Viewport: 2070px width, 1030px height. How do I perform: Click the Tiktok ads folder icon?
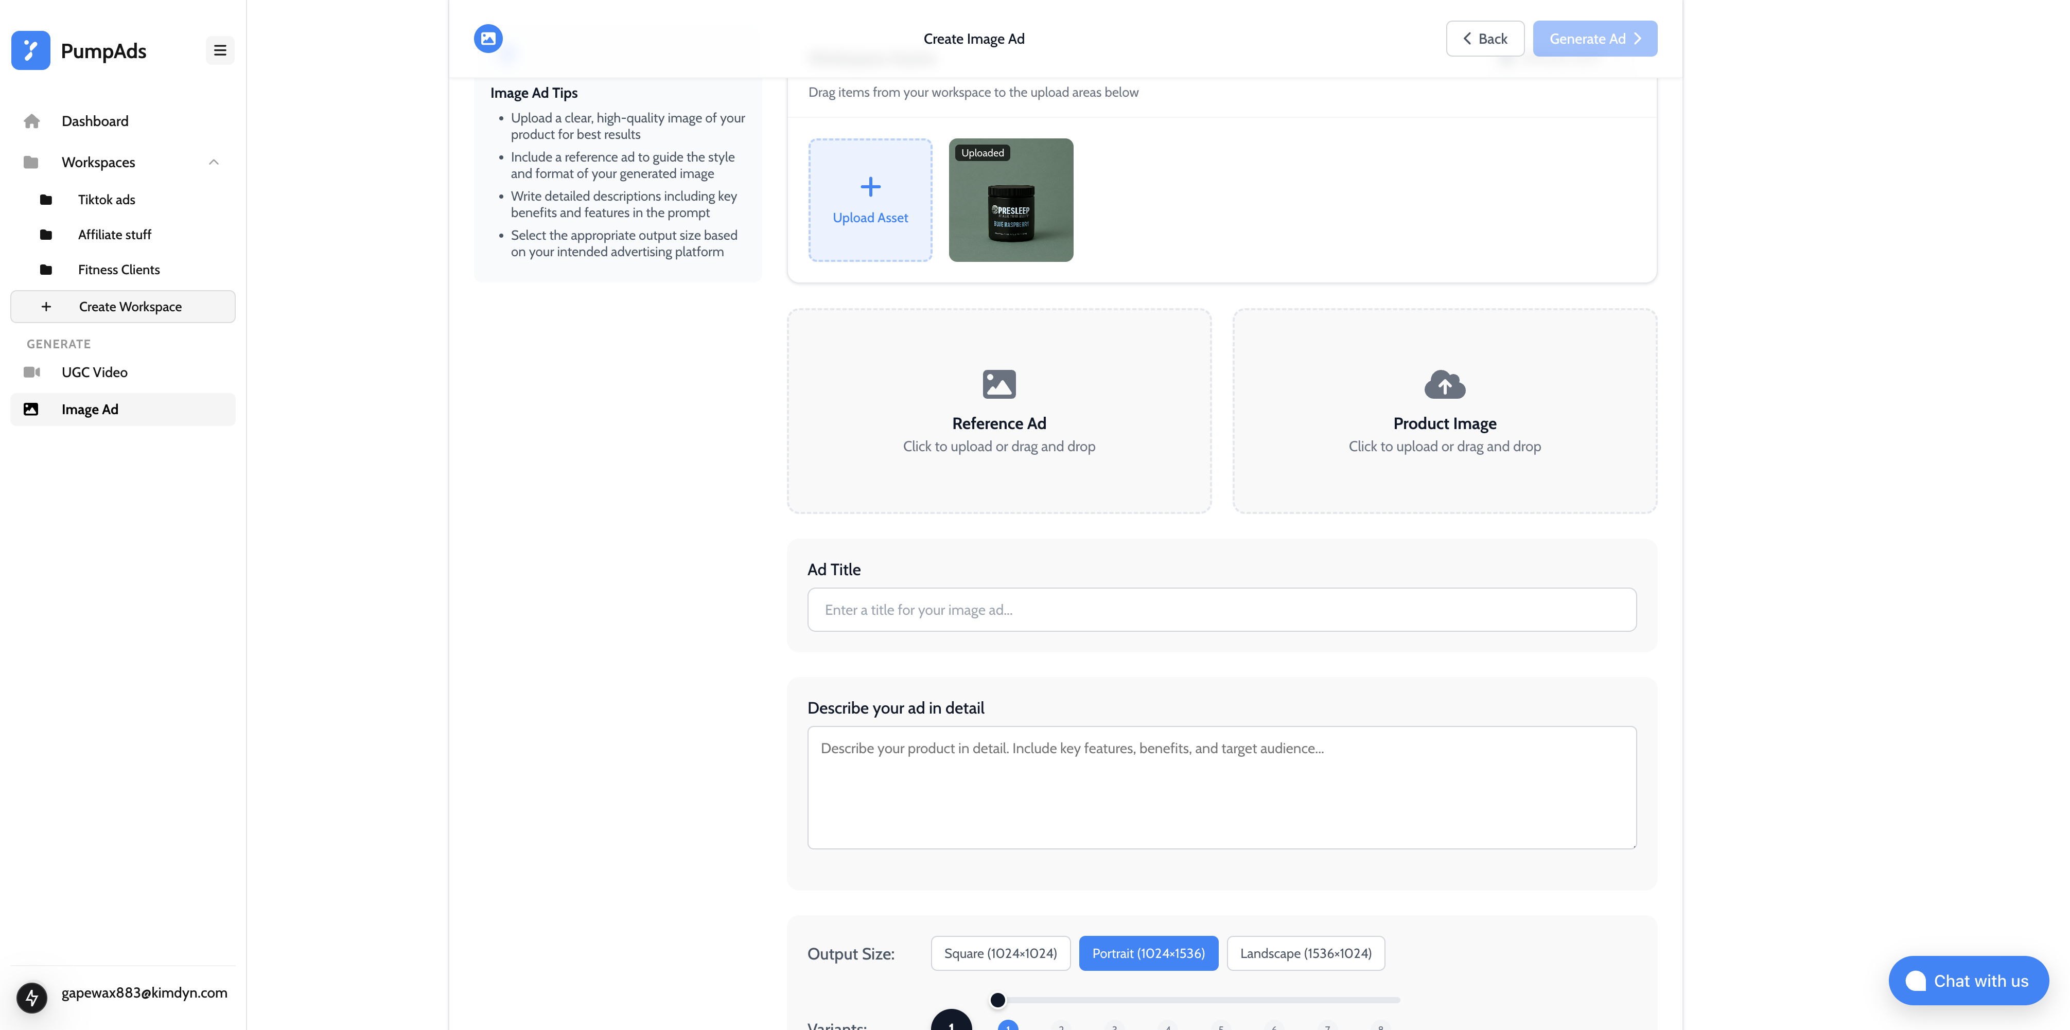(x=46, y=200)
